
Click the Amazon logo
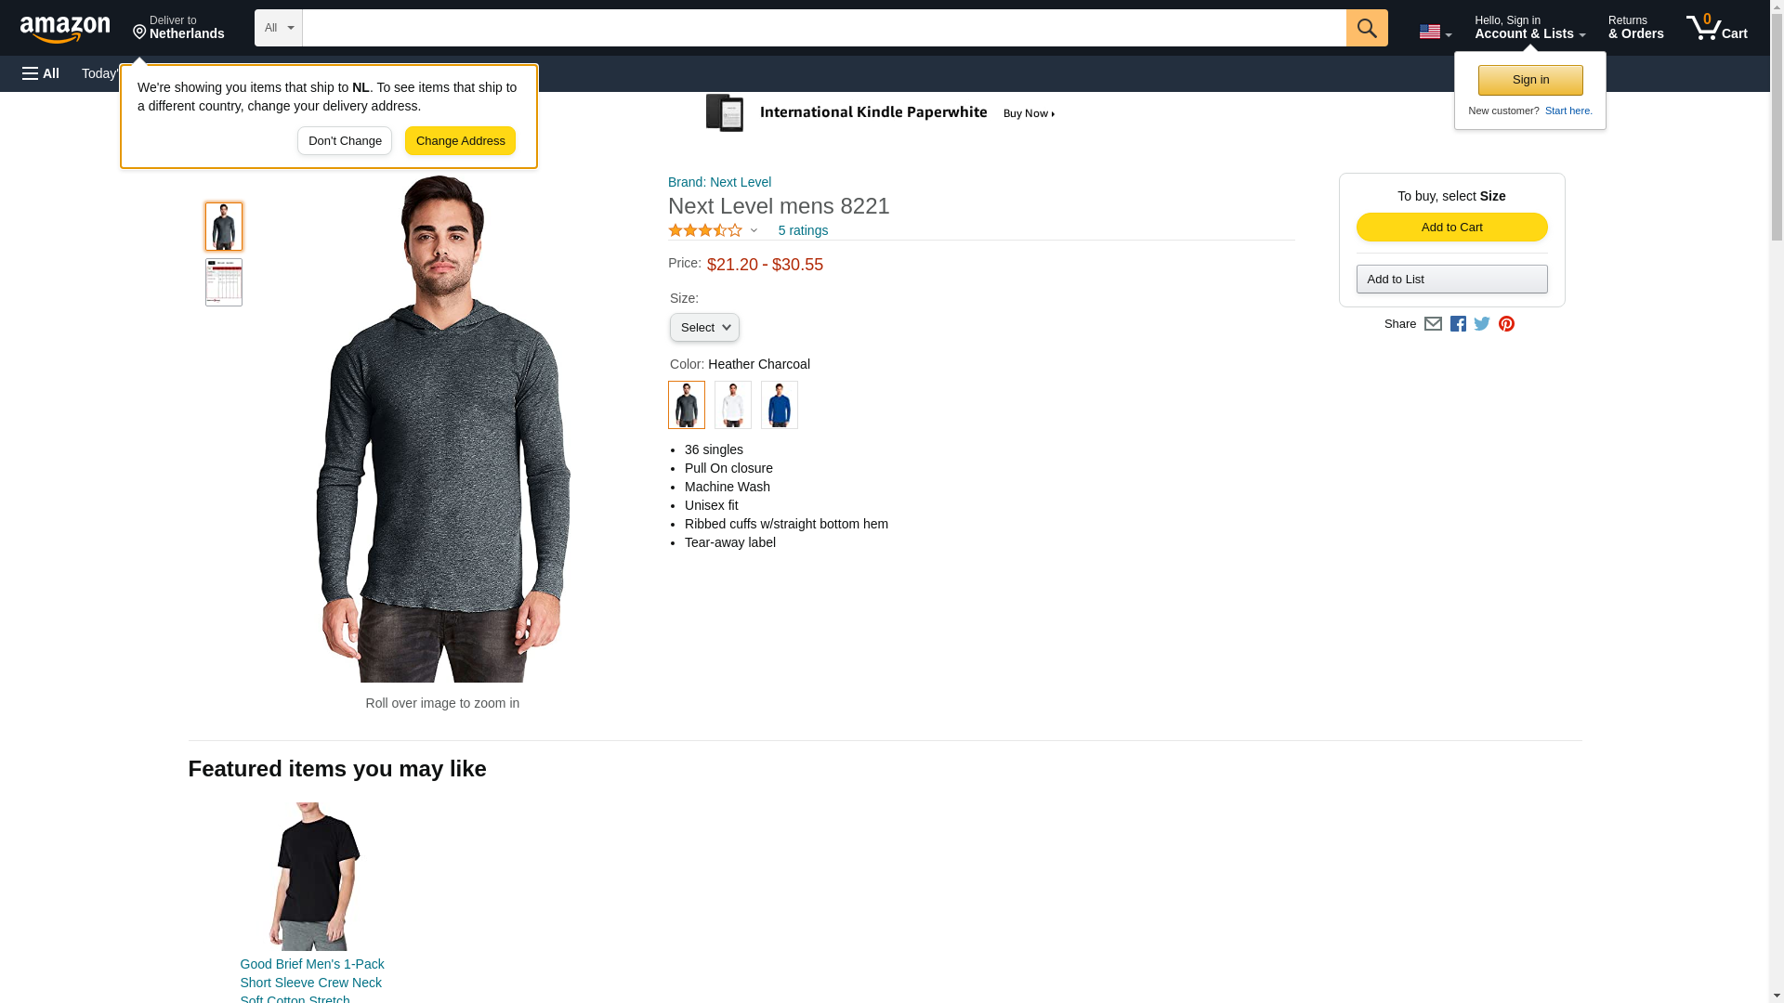(x=65, y=29)
